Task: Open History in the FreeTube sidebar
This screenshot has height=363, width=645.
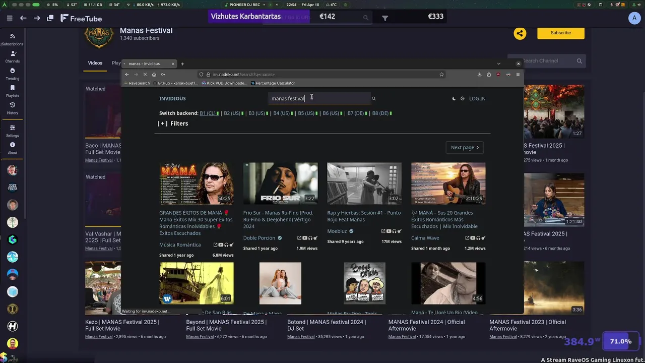Action: click(13, 108)
